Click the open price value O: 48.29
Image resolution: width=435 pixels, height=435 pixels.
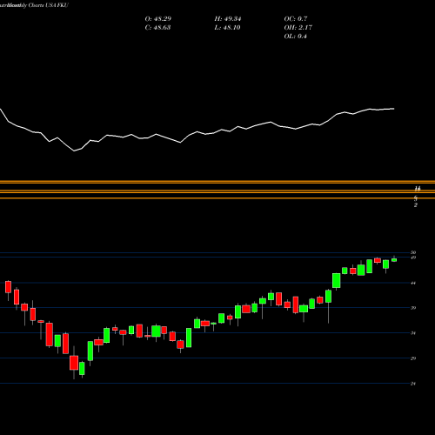pyautogui.click(x=158, y=19)
